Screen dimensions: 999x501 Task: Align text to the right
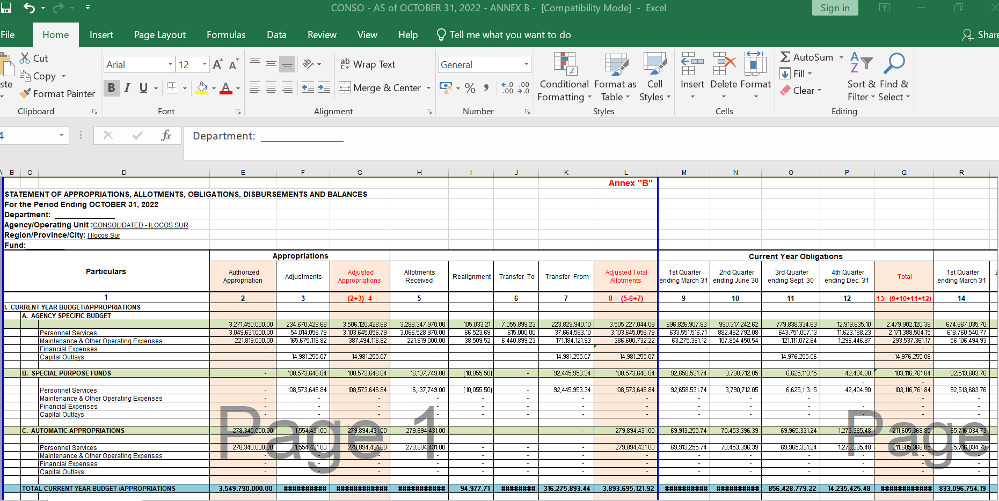(287, 87)
